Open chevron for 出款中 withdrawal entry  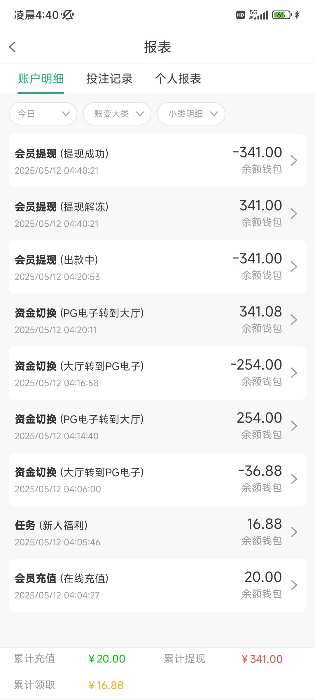294,267
